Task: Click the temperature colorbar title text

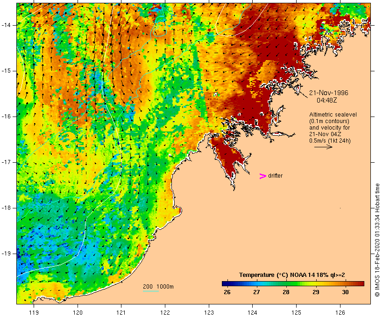Action: [x=292, y=275]
